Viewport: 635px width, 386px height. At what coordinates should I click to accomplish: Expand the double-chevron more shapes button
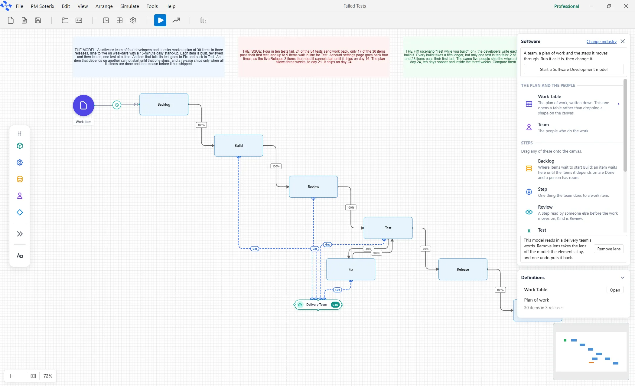click(x=20, y=234)
